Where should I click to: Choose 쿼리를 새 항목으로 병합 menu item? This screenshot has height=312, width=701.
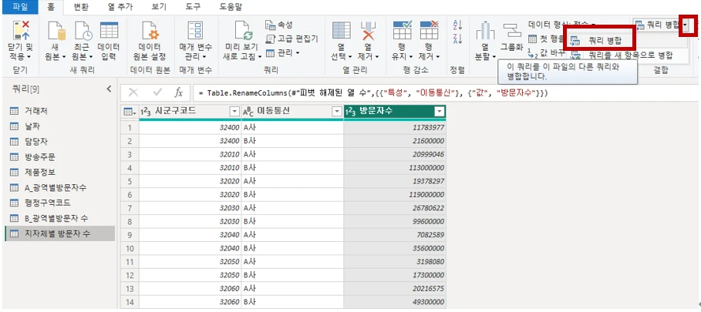pos(630,55)
